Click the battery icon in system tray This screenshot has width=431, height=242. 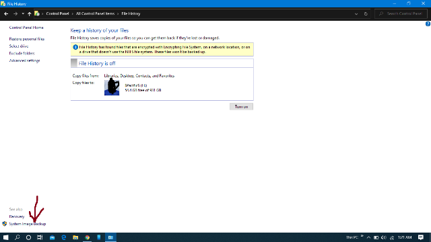point(376,237)
